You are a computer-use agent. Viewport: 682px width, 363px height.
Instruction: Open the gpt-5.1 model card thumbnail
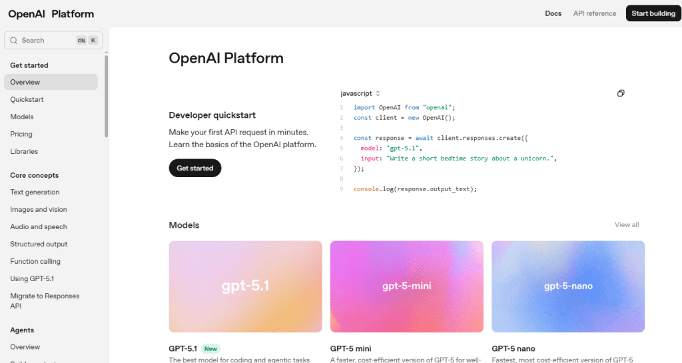[x=245, y=286]
